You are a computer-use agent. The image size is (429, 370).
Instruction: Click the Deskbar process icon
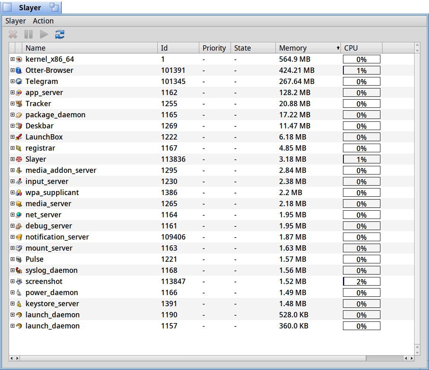[x=19, y=126]
